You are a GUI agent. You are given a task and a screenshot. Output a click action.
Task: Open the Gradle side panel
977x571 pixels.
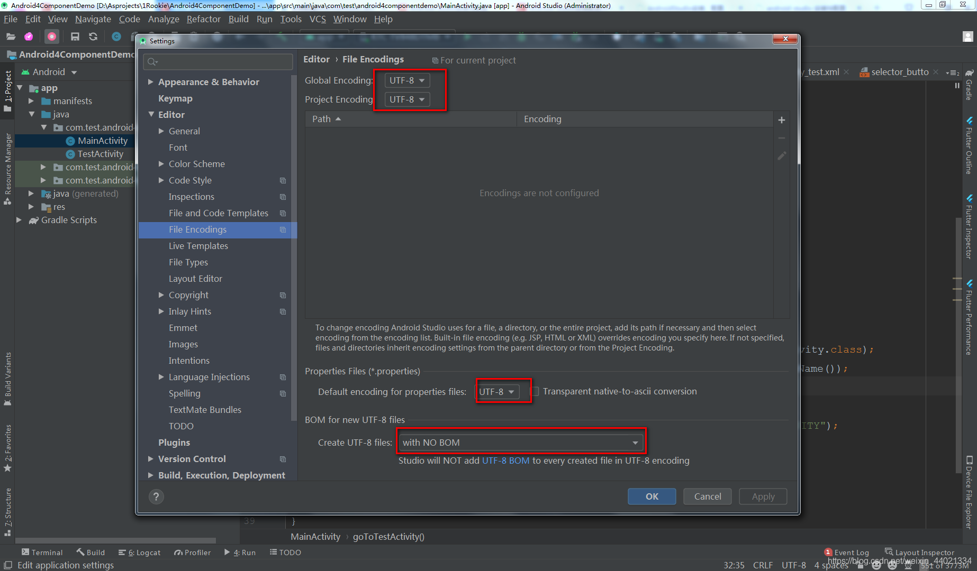(x=969, y=85)
